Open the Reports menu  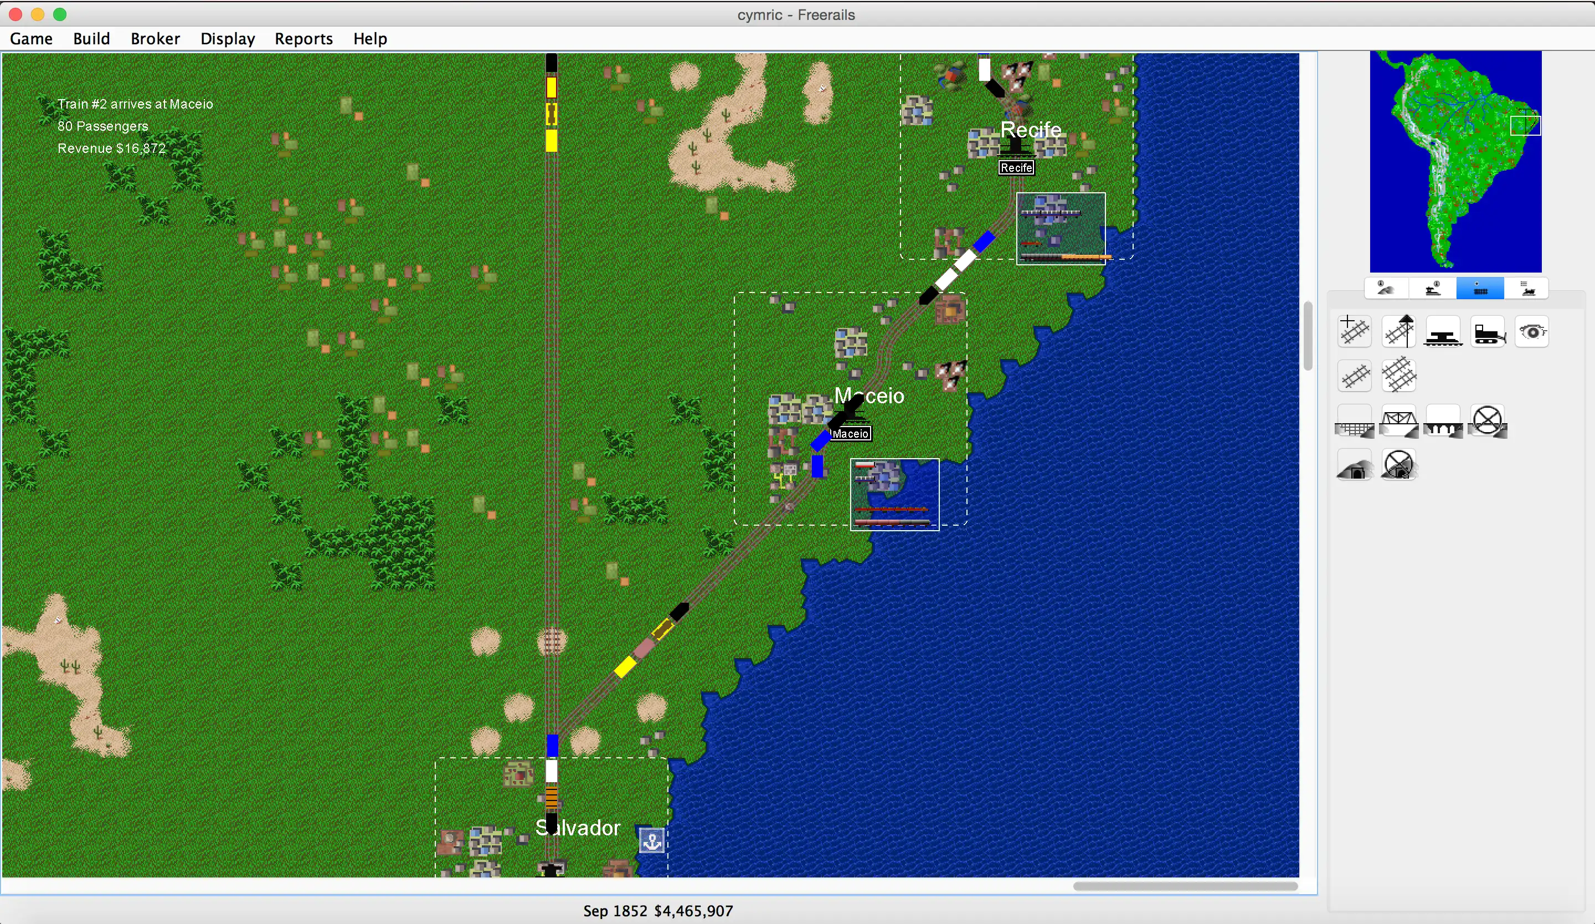click(x=303, y=39)
